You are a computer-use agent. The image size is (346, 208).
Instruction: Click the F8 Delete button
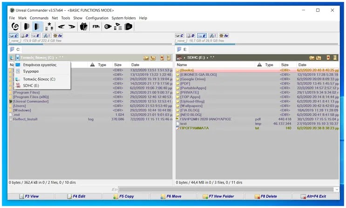[269, 196]
